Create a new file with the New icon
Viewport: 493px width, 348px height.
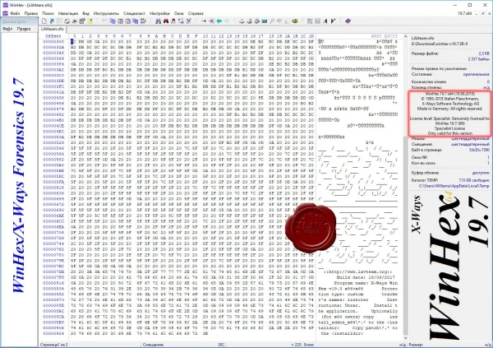[44, 21]
